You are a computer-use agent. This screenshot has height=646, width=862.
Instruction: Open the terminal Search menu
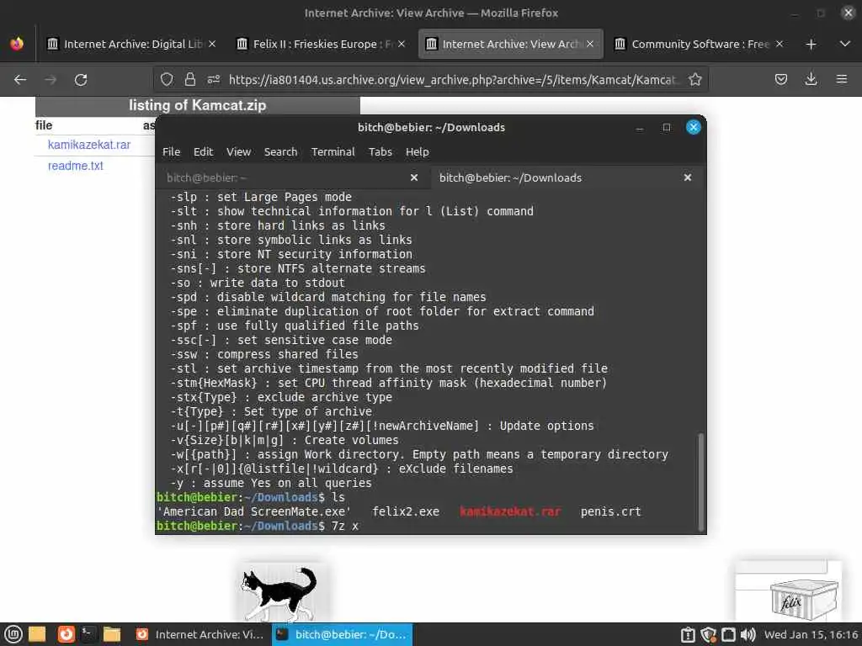click(x=280, y=151)
